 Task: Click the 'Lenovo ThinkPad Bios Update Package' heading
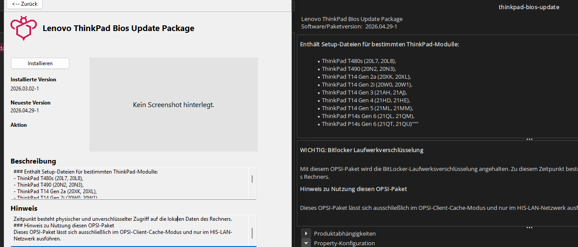coord(118,28)
